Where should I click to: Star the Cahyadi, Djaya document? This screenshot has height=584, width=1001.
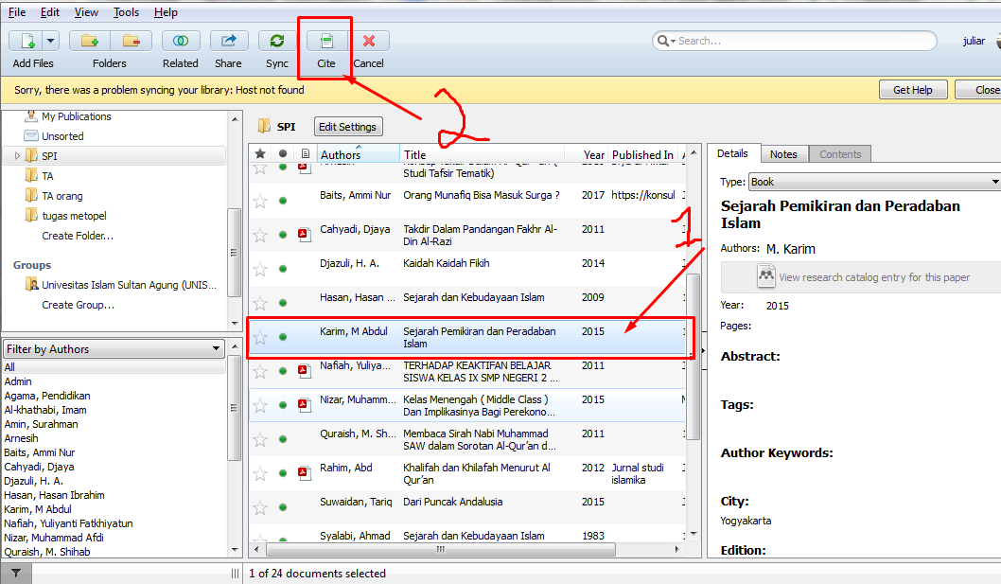point(260,235)
